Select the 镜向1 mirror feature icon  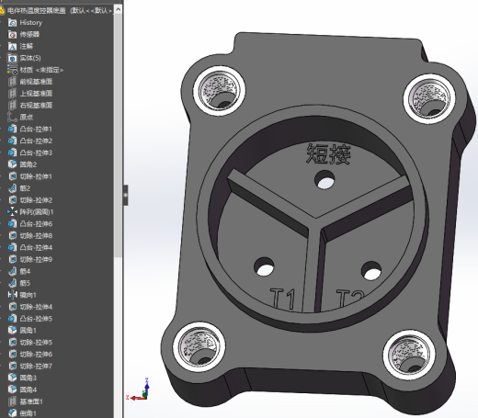tap(12, 295)
